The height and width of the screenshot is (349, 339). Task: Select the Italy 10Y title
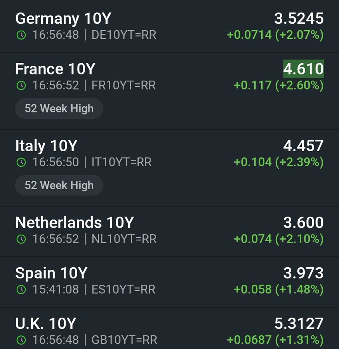point(46,146)
